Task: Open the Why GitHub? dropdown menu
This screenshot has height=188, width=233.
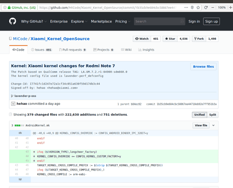Action: (34, 21)
